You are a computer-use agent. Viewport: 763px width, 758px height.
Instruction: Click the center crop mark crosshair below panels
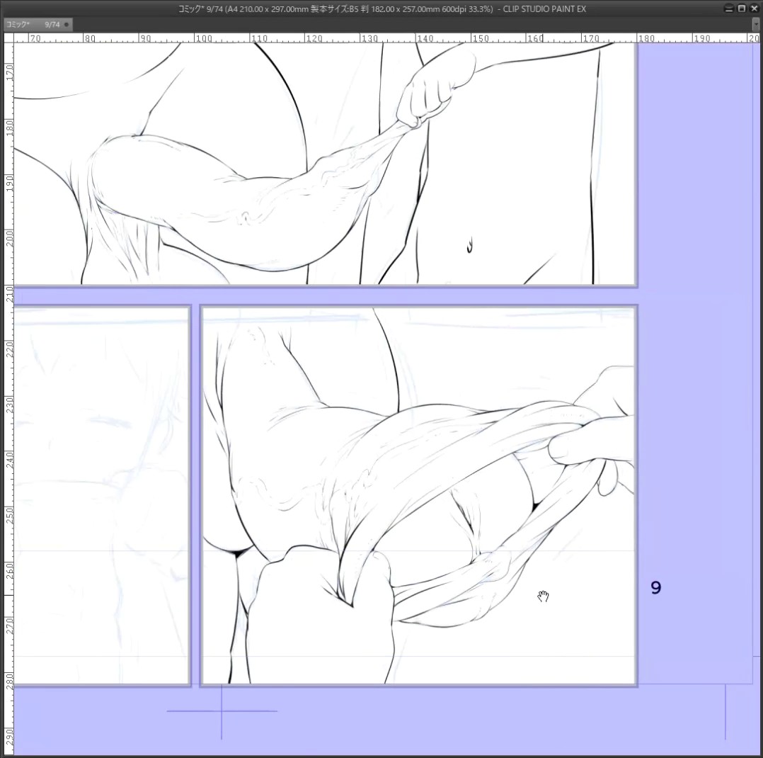(222, 711)
